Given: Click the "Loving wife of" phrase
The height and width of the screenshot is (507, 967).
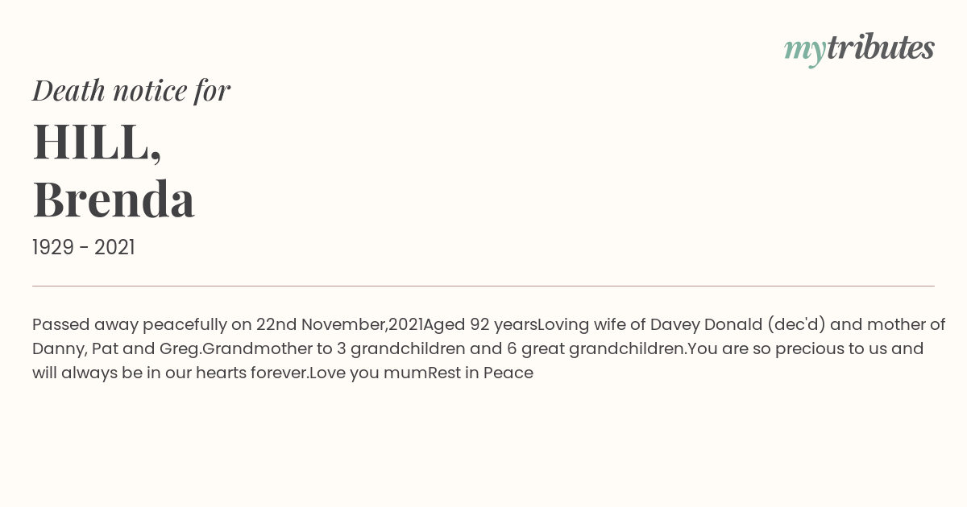Looking at the screenshot, I should click(x=591, y=324).
